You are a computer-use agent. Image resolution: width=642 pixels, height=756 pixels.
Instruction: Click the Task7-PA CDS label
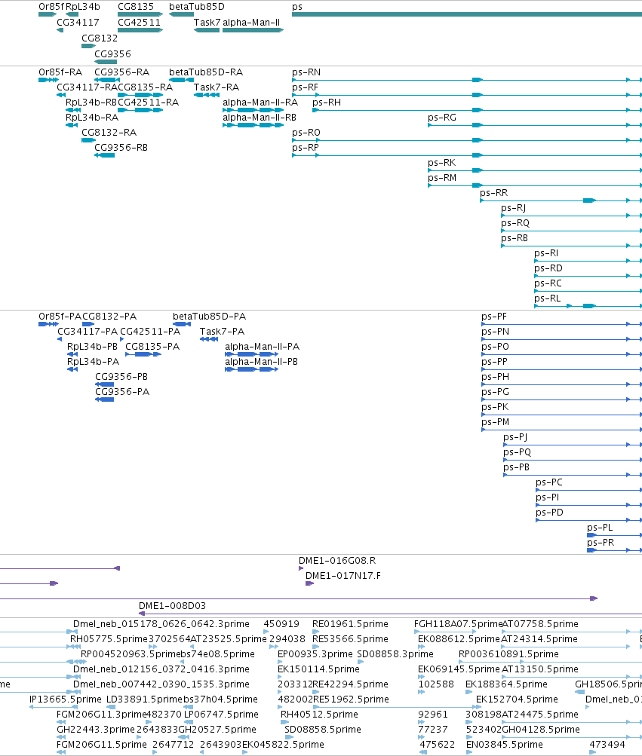click(222, 331)
